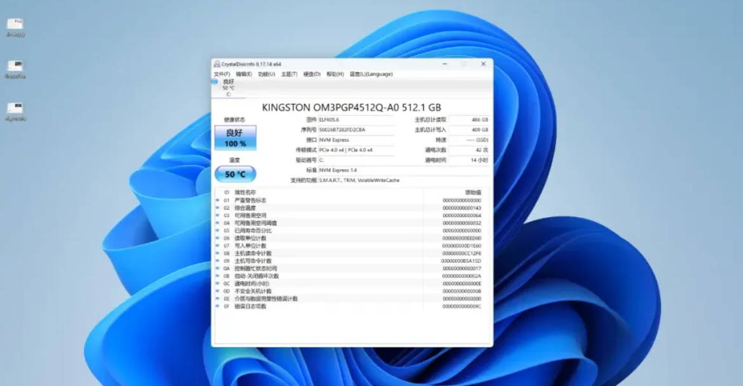Click status dot for 写入单位计数 row
743x386 pixels.
click(217, 246)
